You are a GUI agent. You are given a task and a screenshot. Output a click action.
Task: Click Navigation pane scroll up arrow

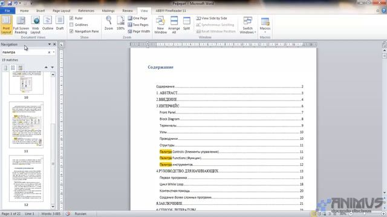[53, 75]
